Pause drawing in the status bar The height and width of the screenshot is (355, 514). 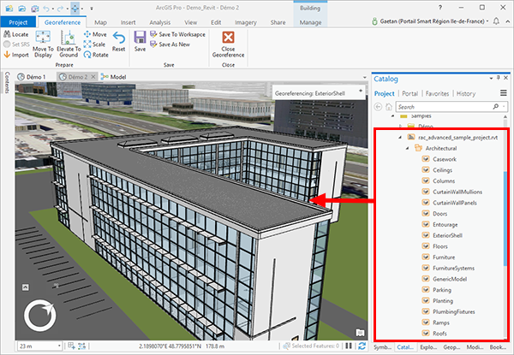click(349, 346)
